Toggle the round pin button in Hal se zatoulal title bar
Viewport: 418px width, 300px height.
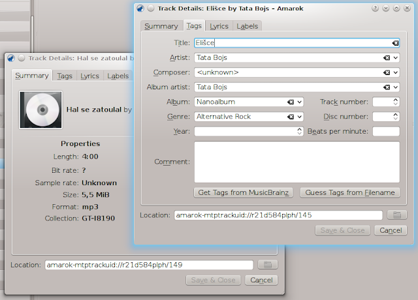pos(22,58)
